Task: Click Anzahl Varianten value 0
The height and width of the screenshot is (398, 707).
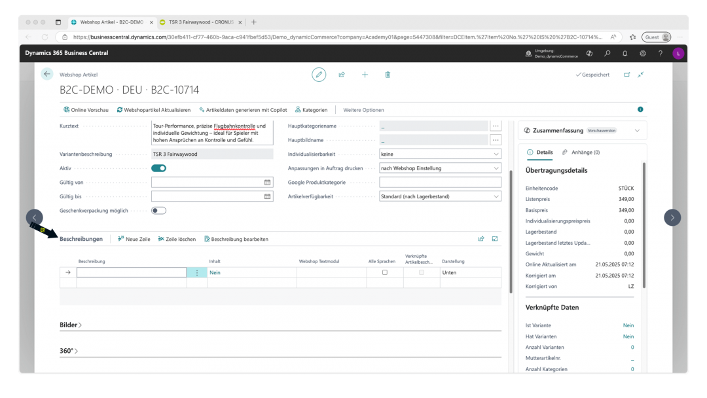Action: [632, 348]
